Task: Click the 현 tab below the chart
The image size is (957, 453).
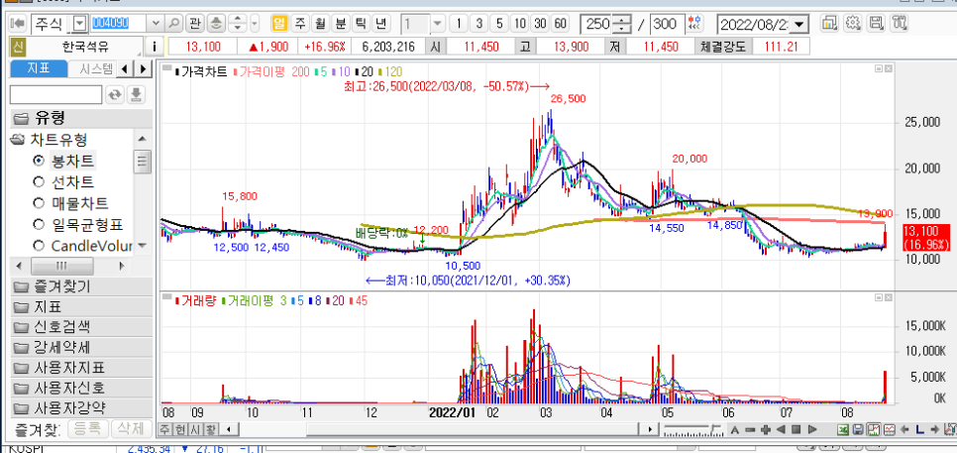Action: [179, 428]
